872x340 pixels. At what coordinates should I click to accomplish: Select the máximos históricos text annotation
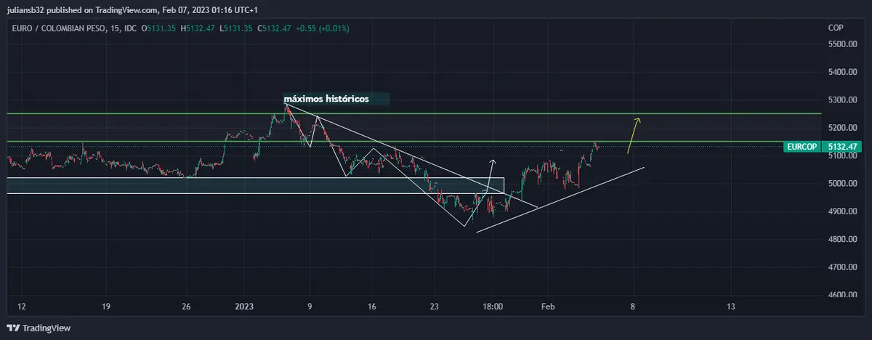(326, 98)
